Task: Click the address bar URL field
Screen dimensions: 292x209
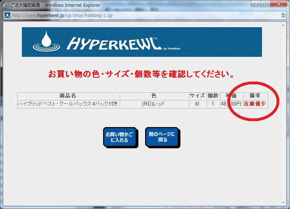Action: [145, 15]
